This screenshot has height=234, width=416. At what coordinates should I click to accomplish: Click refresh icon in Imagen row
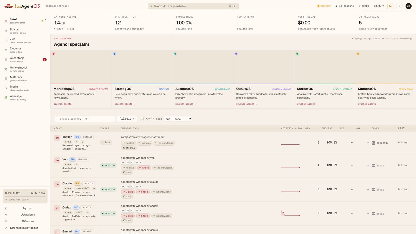82,142
